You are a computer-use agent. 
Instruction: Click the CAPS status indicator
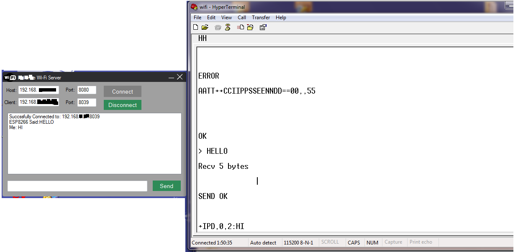click(354, 242)
